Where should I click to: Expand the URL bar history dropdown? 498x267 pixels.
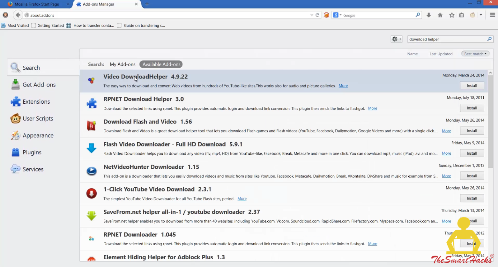tap(312, 15)
